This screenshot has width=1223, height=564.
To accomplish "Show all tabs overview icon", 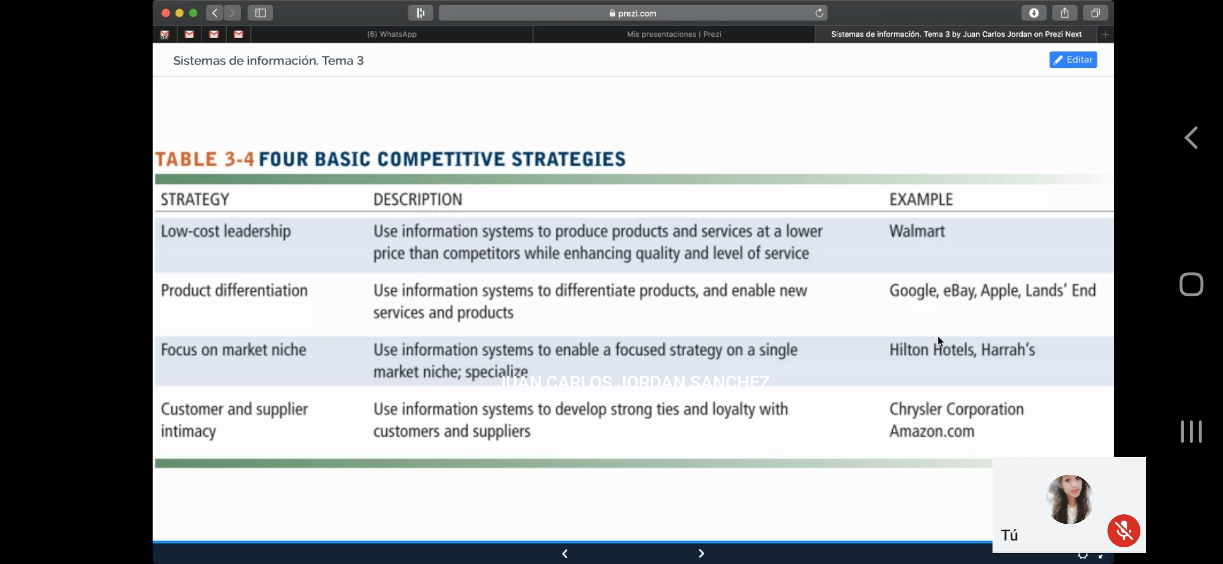I will (1095, 13).
